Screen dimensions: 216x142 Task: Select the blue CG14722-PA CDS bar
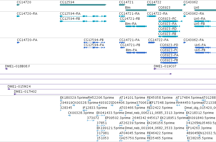coord(152,43)
